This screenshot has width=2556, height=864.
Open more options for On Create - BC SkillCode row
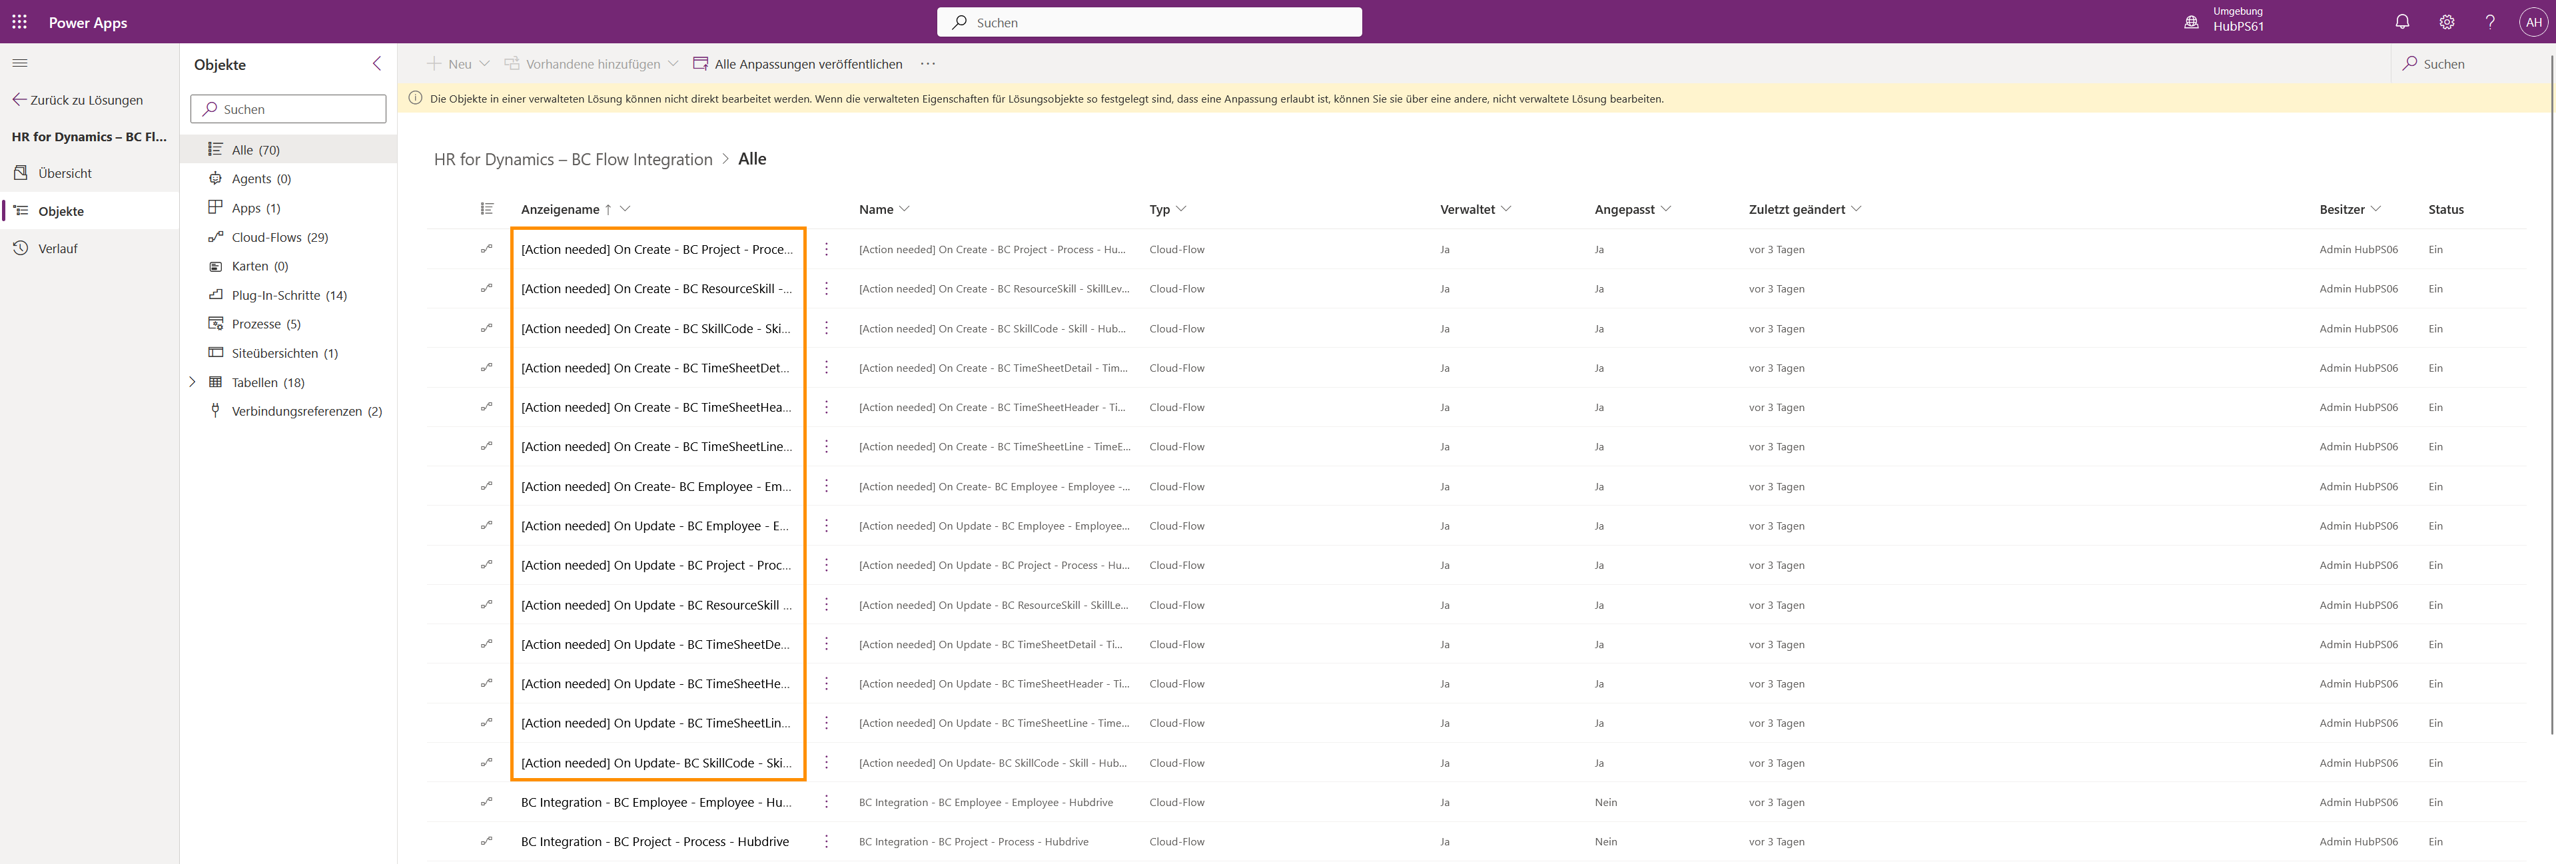827,328
